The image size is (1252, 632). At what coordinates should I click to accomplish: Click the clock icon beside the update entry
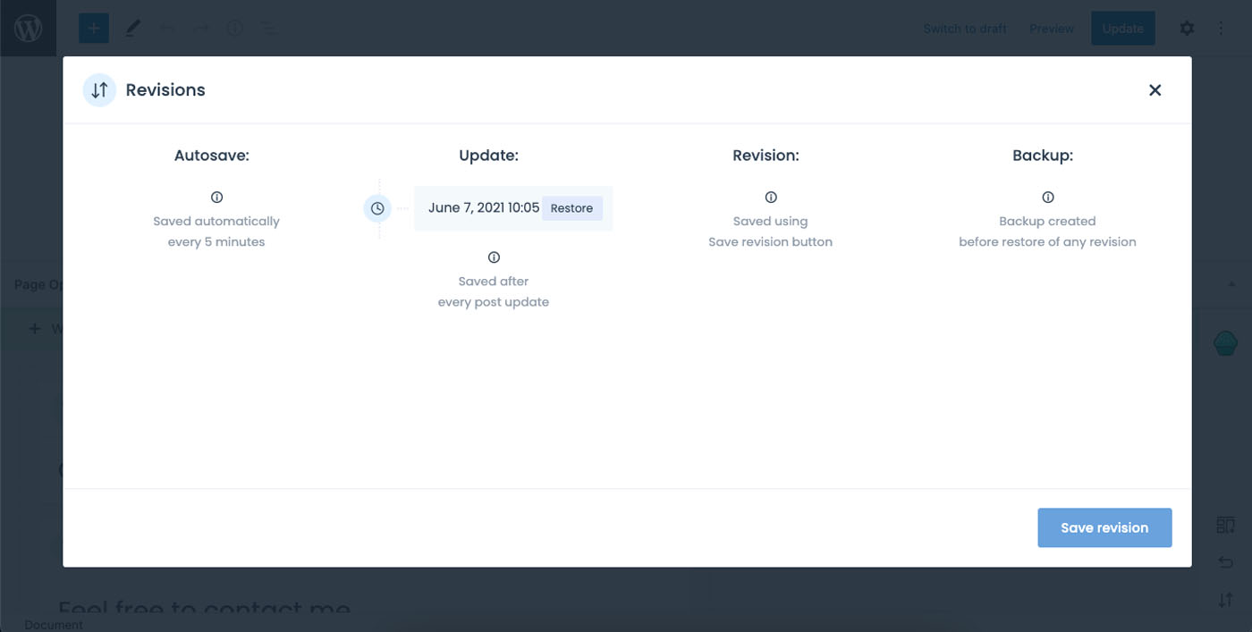click(377, 208)
